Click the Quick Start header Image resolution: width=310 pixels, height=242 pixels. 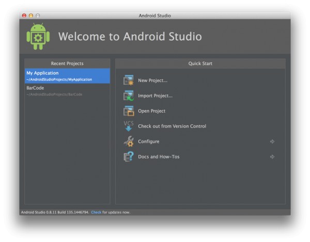(x=200, y=63)
